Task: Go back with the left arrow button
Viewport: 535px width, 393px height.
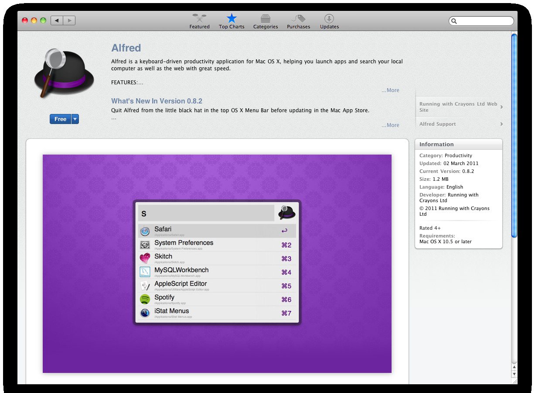Action: tap(57, 20)
